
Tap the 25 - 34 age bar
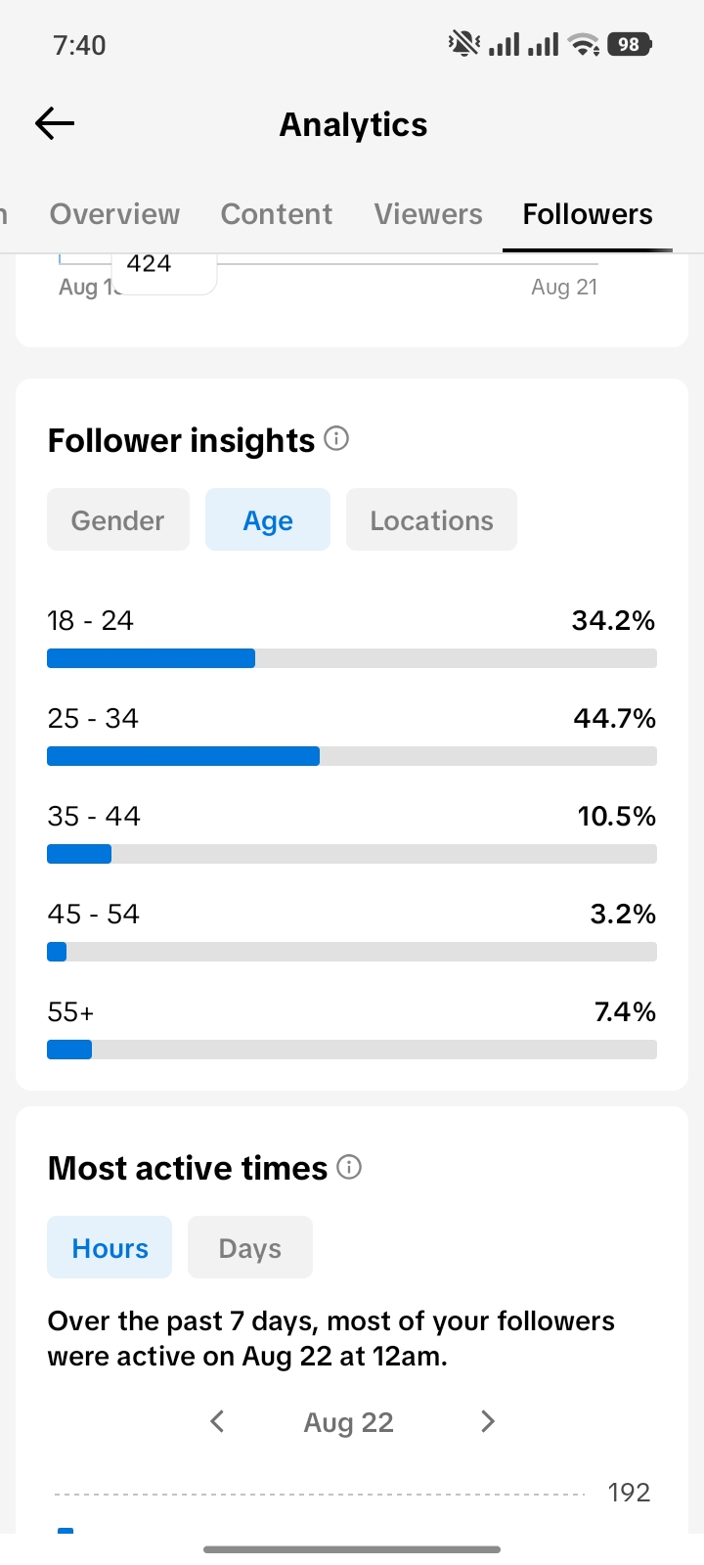[352, 756]
